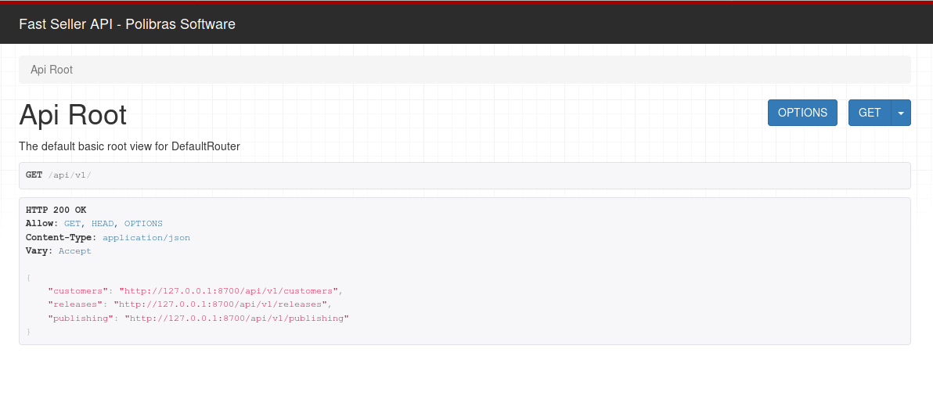This screenshot has height=414, width=933.
Task: Select the Vary header line
Action: tap(58, 251)
